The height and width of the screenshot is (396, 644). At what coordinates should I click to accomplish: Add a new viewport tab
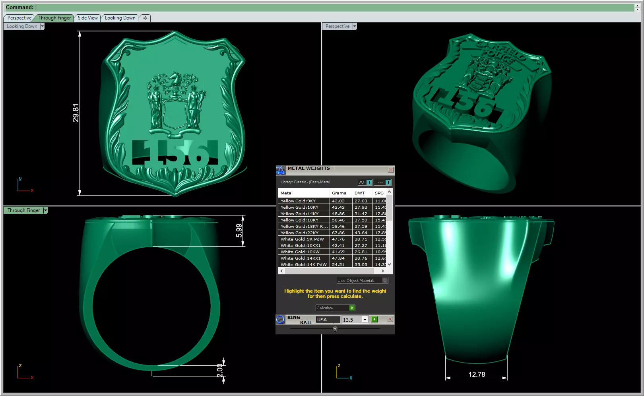(x=145, y=18)
